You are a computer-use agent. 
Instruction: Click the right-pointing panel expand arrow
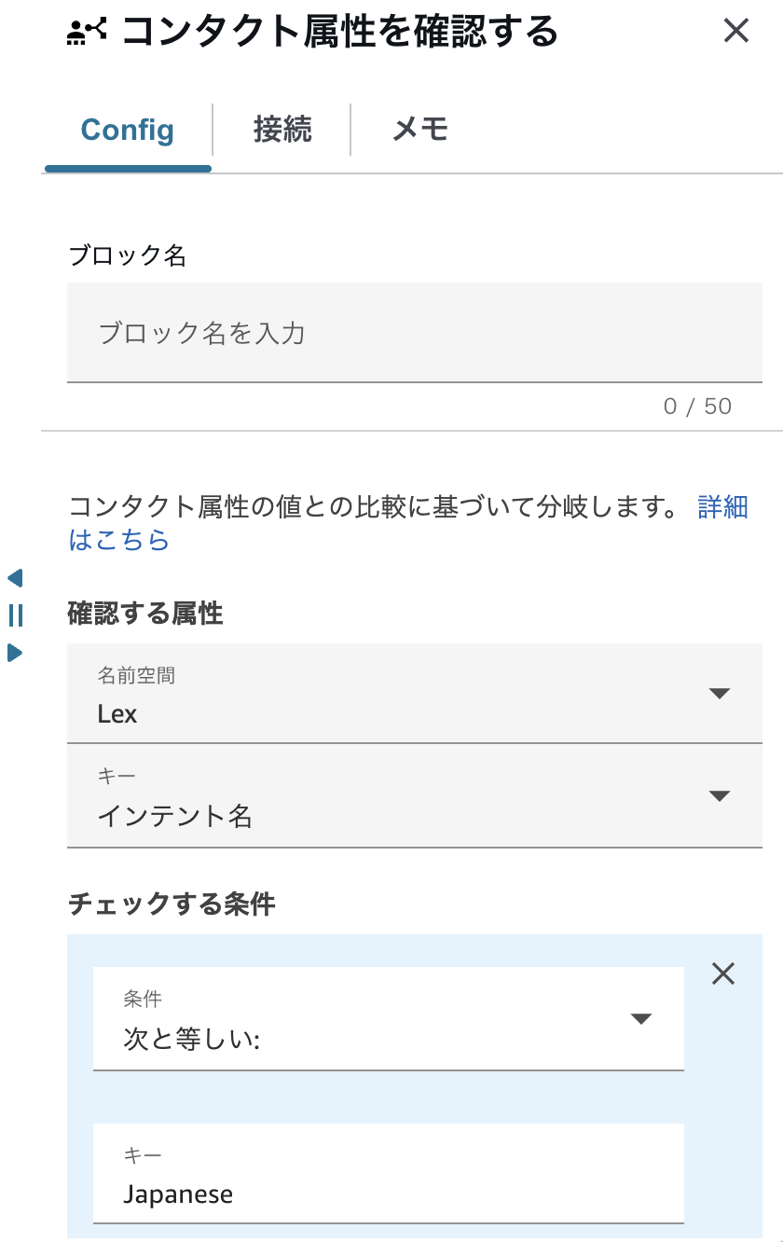pos(15,653)
